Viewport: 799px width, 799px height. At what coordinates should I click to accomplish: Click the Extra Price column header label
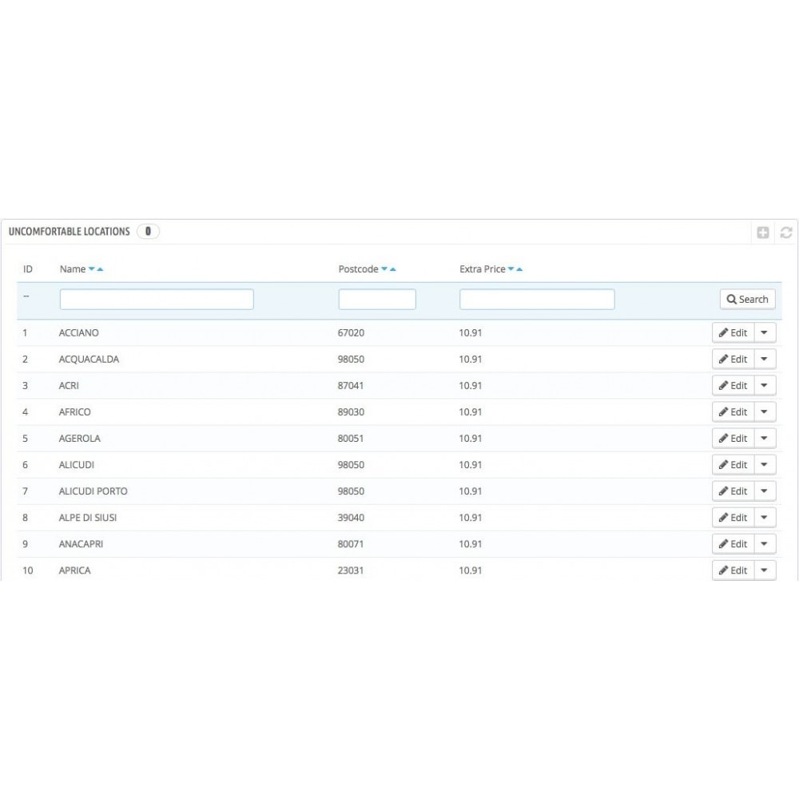tap(482, 269)
